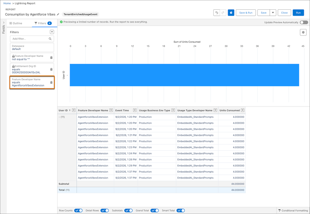Delete the Feature Developer Name not equal filter
The image size is (310, 214).
(51, 58)
